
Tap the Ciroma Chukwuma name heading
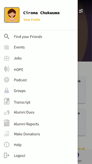coord(41,13)
